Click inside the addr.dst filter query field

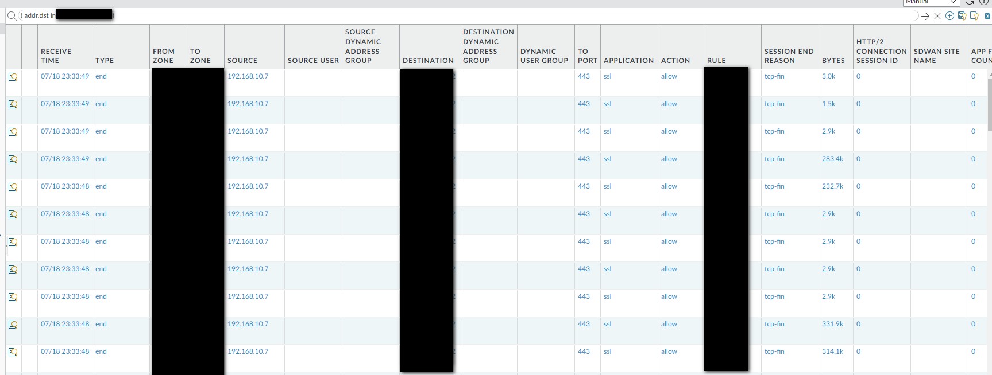pyautogui.click(x=460, y=16)
